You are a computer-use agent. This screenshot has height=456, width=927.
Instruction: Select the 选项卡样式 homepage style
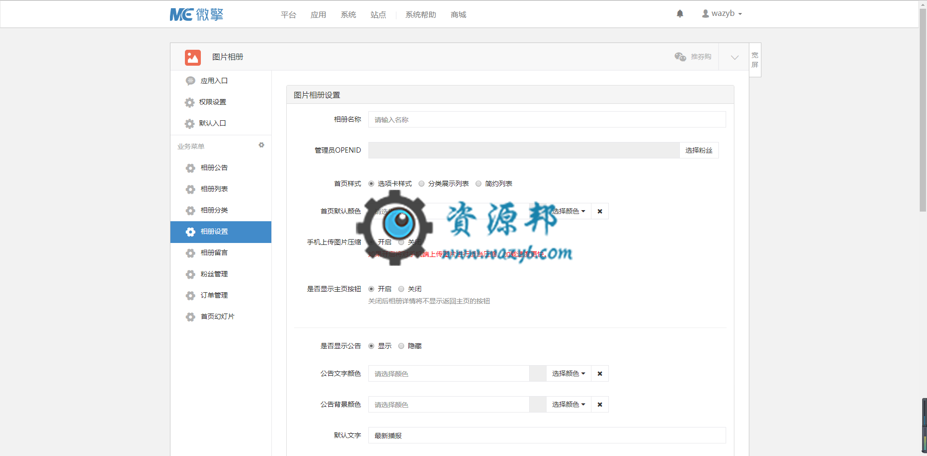(x=371, y=184)
